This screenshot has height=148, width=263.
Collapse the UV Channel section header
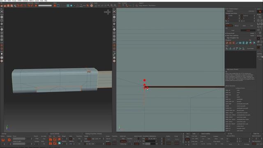(x=226, y=9)
